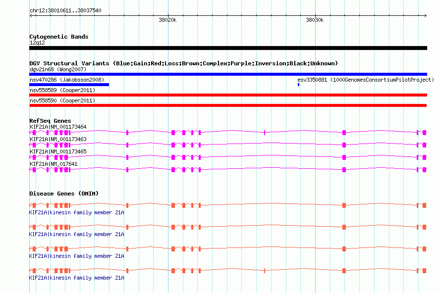Click the thin exon in the last OMIM gene model

[265, 271]
